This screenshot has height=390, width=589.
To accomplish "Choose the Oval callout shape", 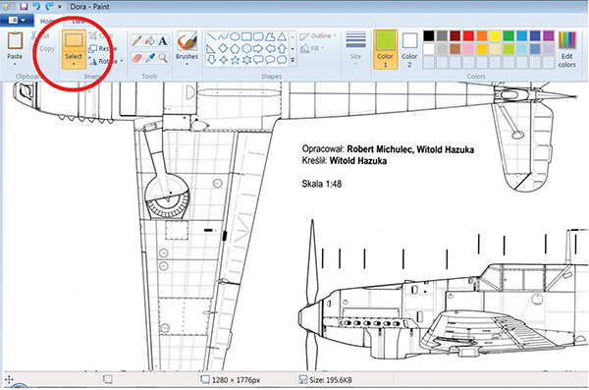I will click(x=270, y=60).
